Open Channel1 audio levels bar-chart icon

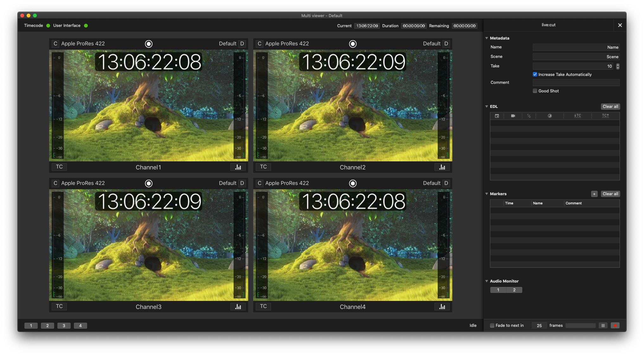[238, 167]
